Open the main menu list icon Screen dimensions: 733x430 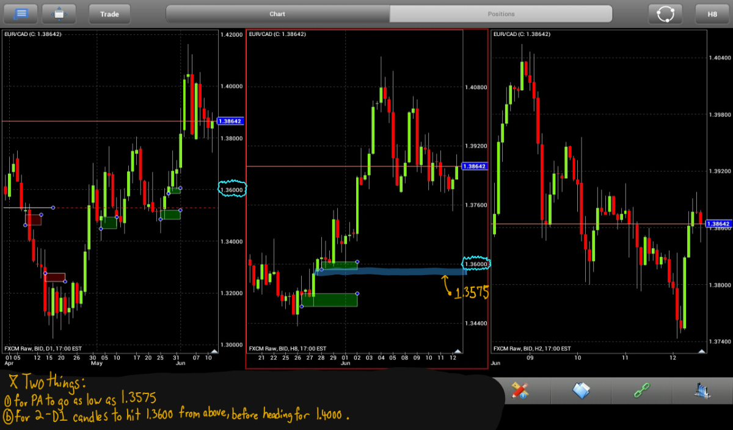point(20,13)
